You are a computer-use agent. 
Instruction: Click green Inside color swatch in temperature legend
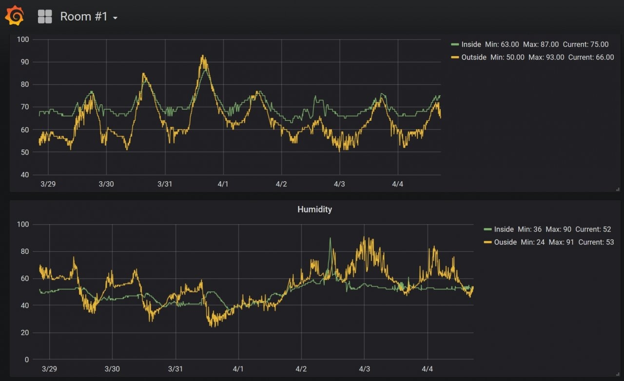pyautogui.click(x=455, y=44)
